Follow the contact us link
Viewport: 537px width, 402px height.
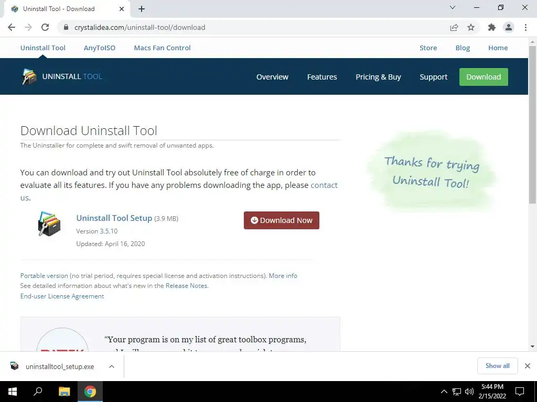click(324, 185)
